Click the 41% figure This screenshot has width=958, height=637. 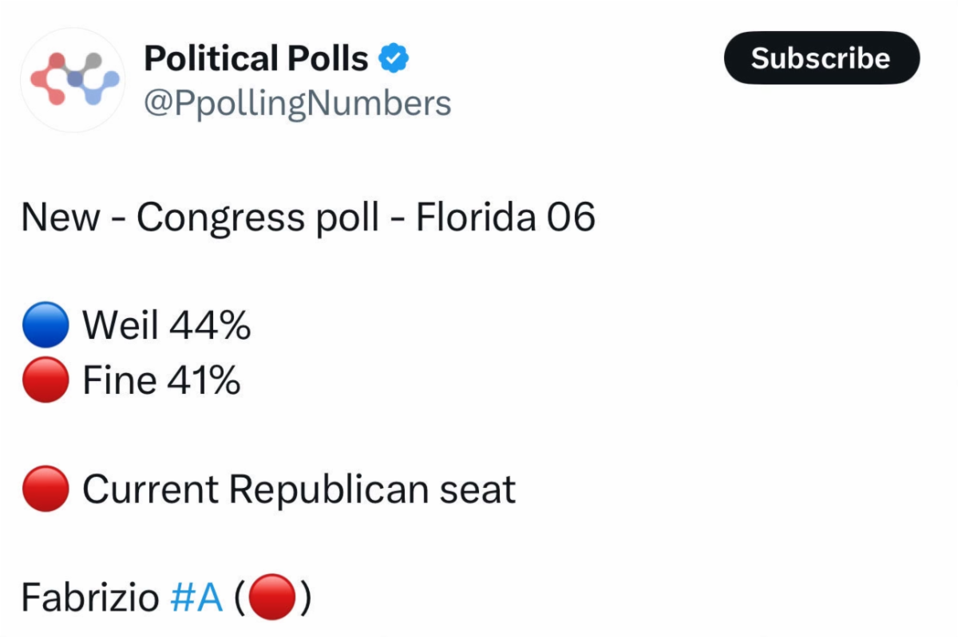204,381
